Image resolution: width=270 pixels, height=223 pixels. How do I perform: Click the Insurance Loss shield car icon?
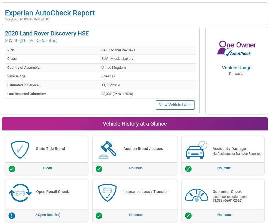coord(107,193)
